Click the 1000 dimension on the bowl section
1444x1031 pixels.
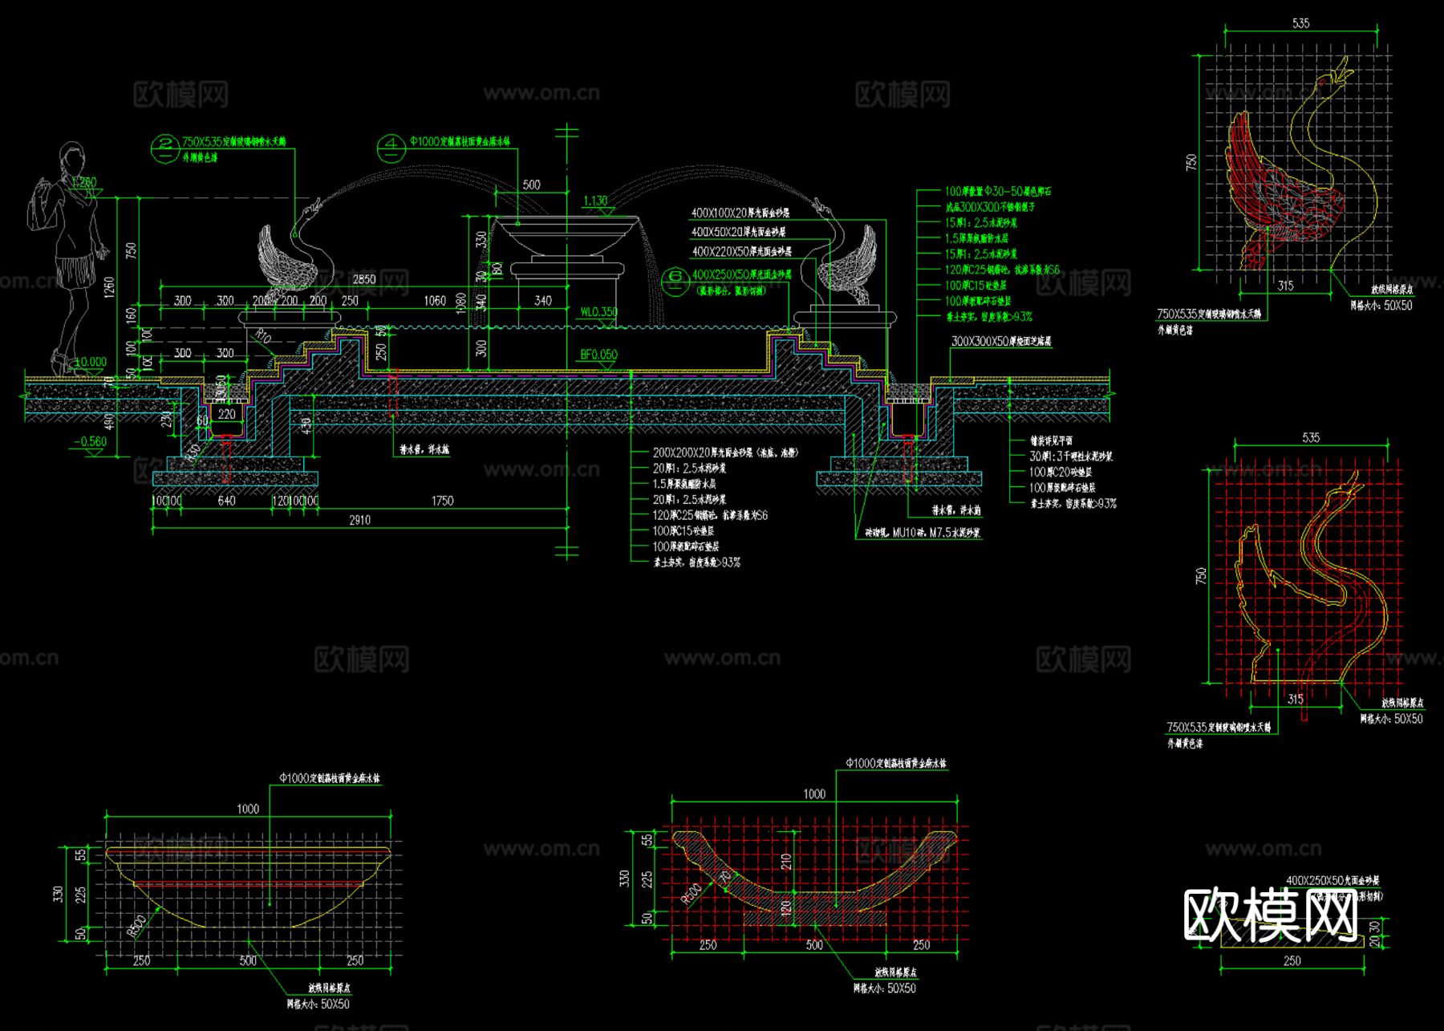pos(814,794)
